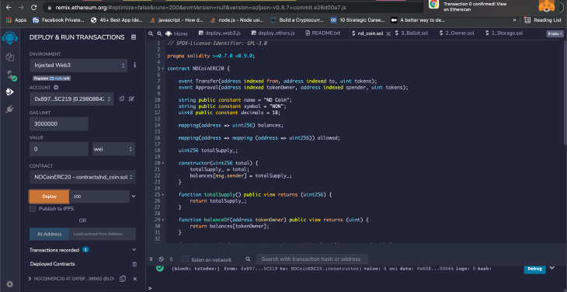The width and height of the screenshot is (567, 292).
Task: Toggle the listen on network checkbox
Action: point(185,259)
